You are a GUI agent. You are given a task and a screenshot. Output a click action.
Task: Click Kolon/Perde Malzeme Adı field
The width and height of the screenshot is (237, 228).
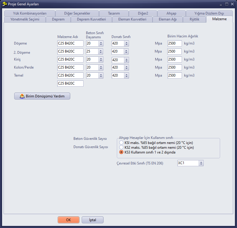[70, 67]
